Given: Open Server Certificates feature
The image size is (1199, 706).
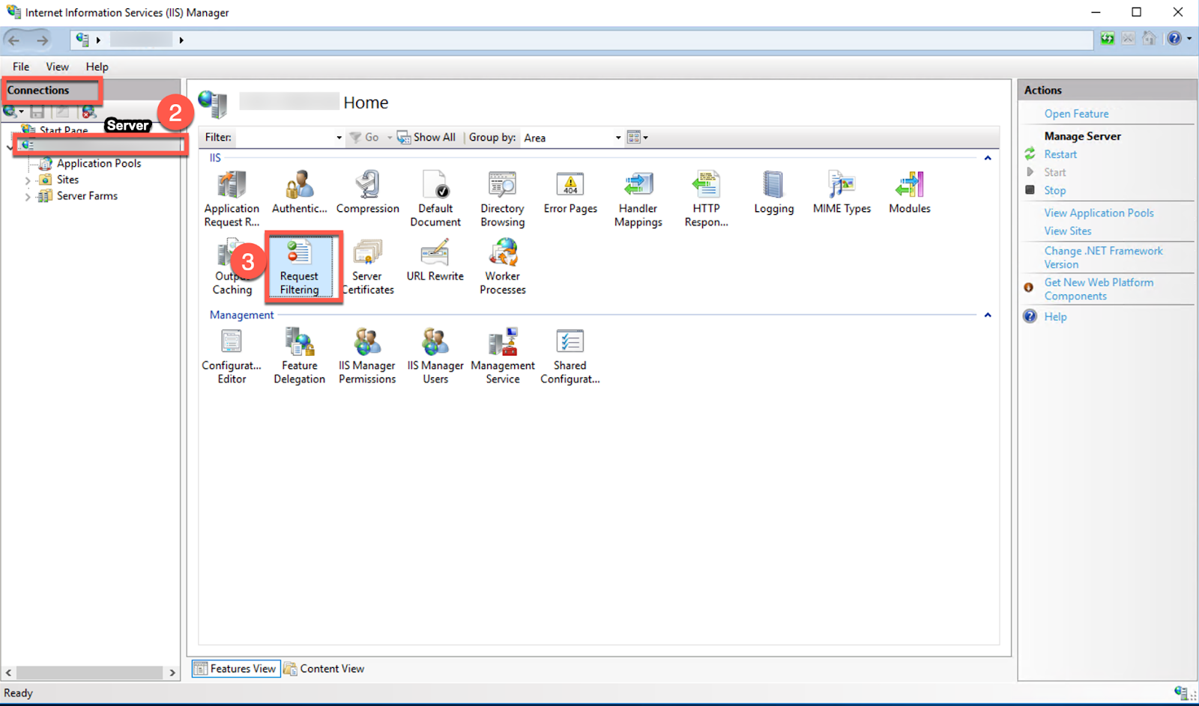Looking at the screenshot, I should pos(367,267).
